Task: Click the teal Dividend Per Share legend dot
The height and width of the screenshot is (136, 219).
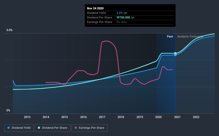Action: coord(39,128)
